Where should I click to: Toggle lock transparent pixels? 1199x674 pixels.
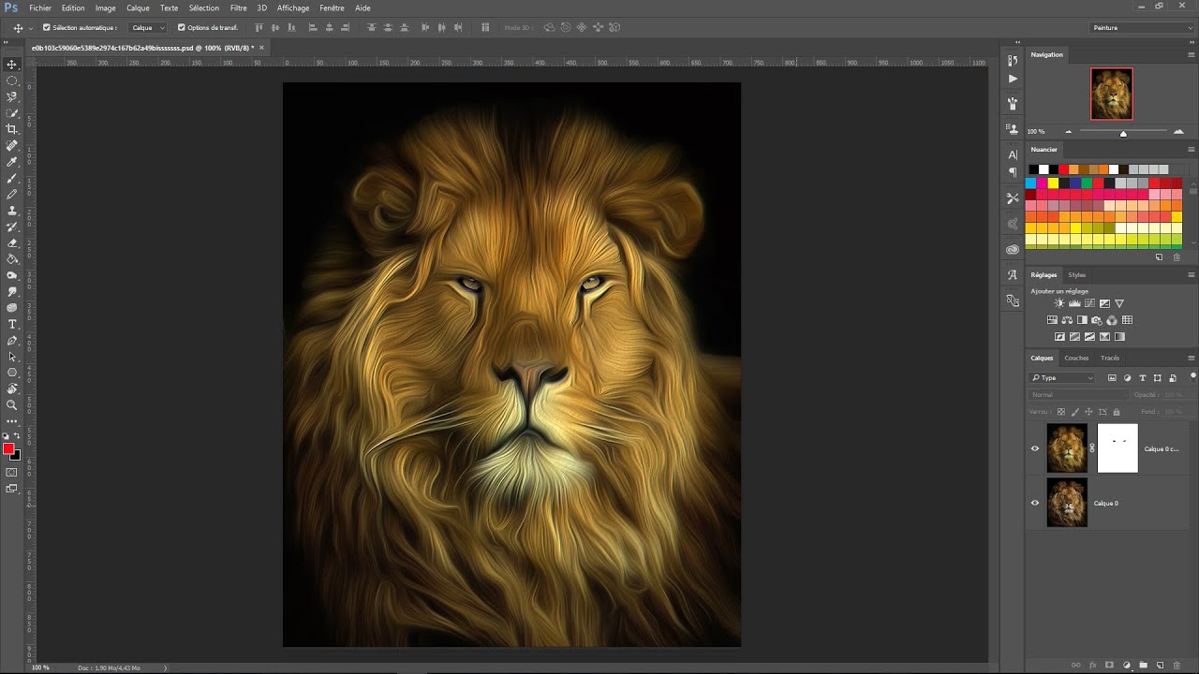click(1060, 412)
